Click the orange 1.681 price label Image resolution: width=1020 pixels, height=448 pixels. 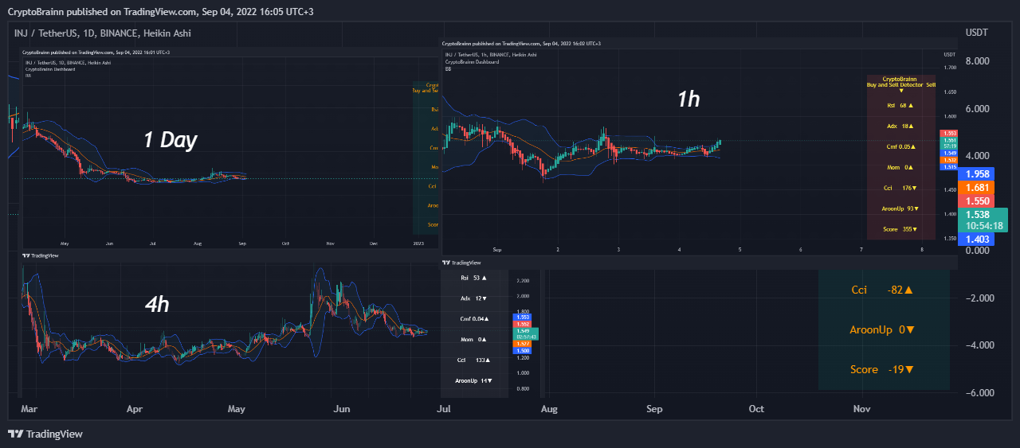(x=976, y=188)
